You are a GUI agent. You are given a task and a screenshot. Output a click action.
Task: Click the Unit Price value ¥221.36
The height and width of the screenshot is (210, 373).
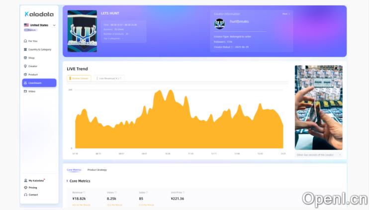tap(178, 199)
